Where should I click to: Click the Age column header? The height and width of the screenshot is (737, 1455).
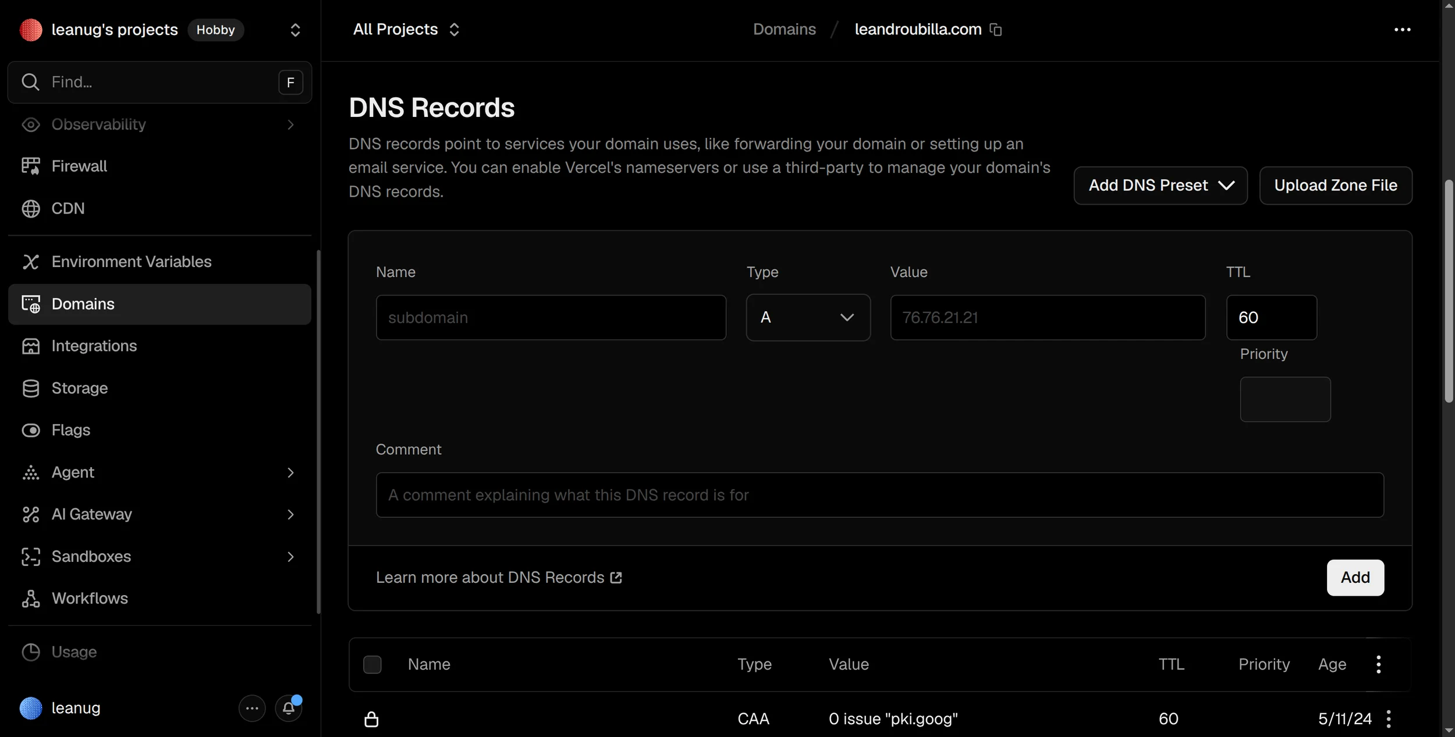tap(1332, 664)
